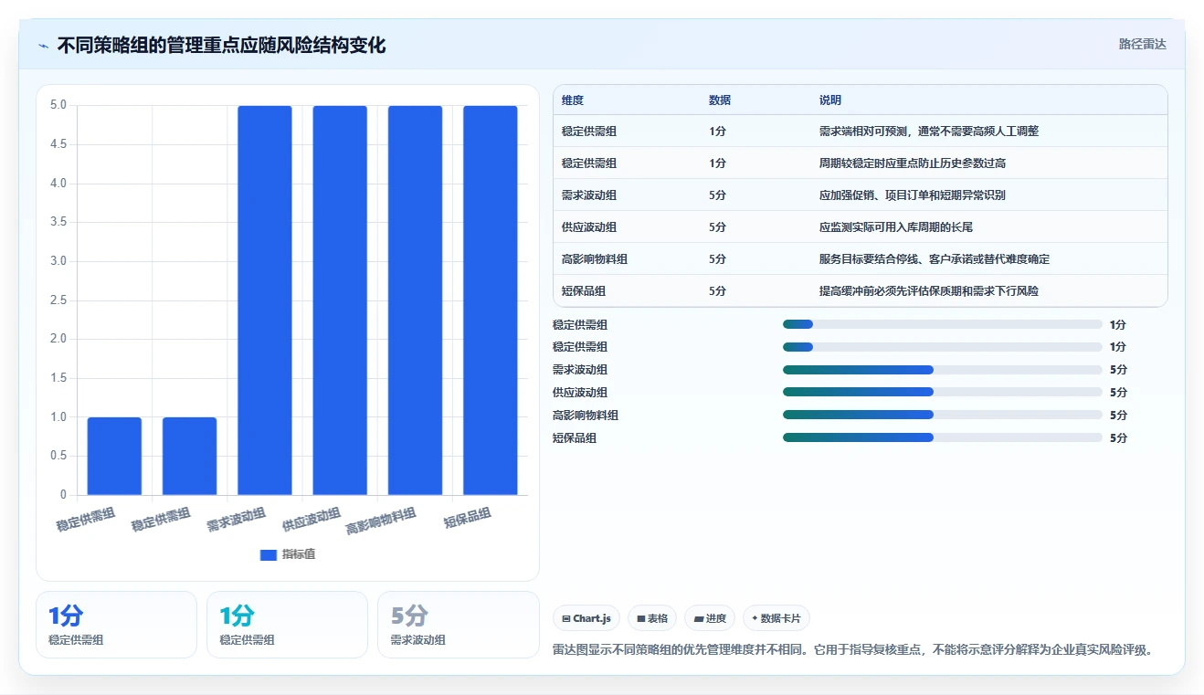Click the 短保品组 progress bar
The image size is (1204, 695).
click(943, 437)
